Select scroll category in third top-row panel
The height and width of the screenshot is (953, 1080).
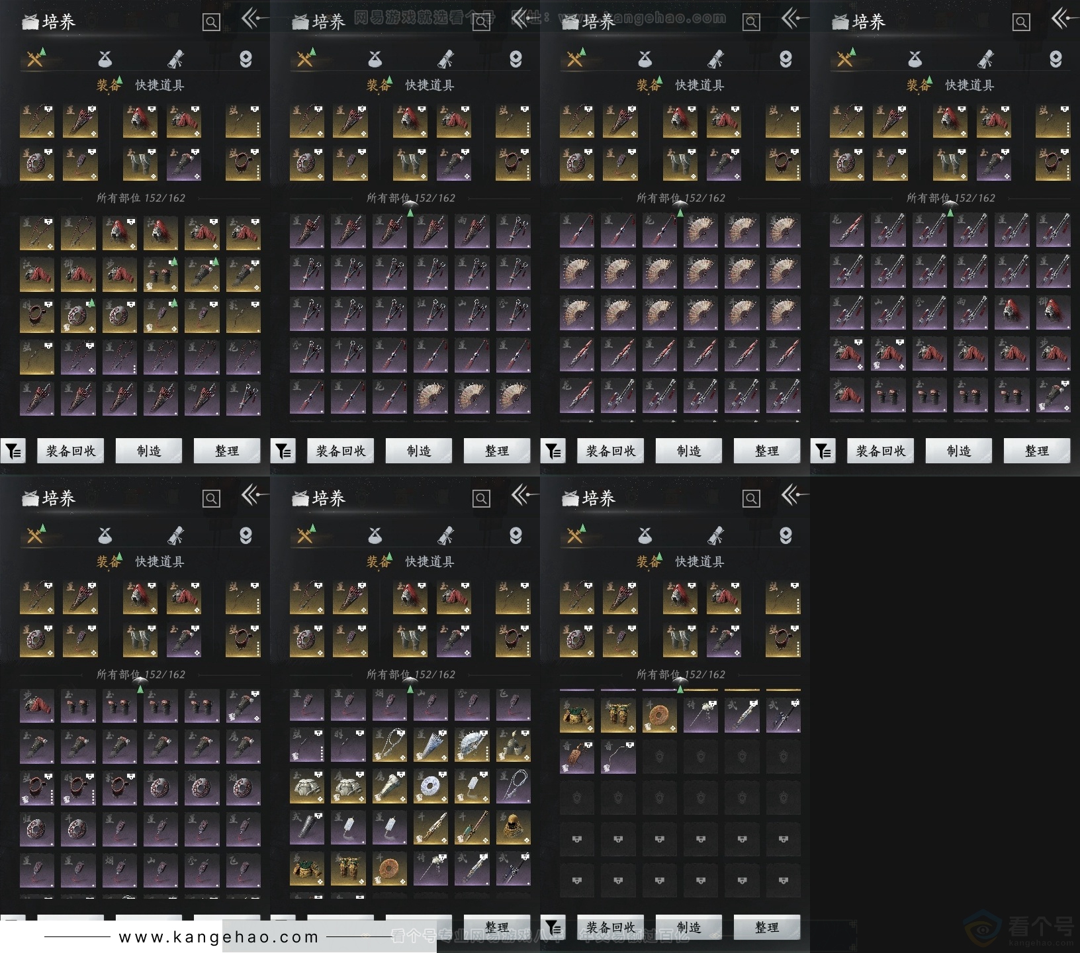716,59
